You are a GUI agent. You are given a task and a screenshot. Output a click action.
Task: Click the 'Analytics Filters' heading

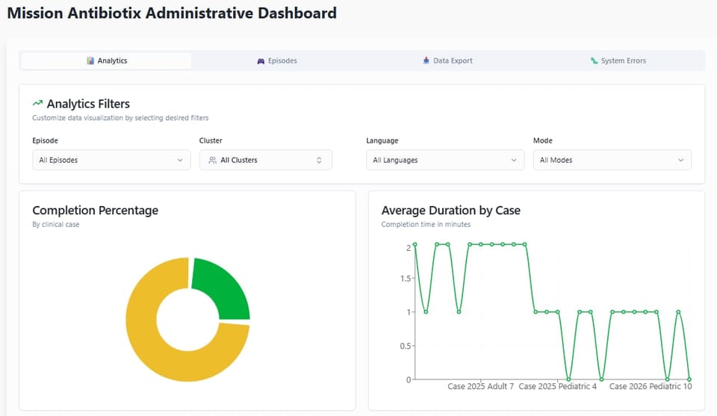pyautogui.click(x=88, y=104)
